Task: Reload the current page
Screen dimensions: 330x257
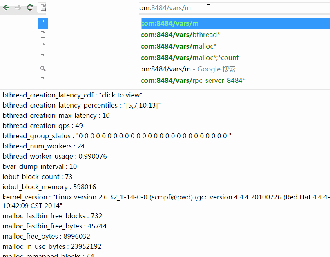Action: tap(30, 7)
